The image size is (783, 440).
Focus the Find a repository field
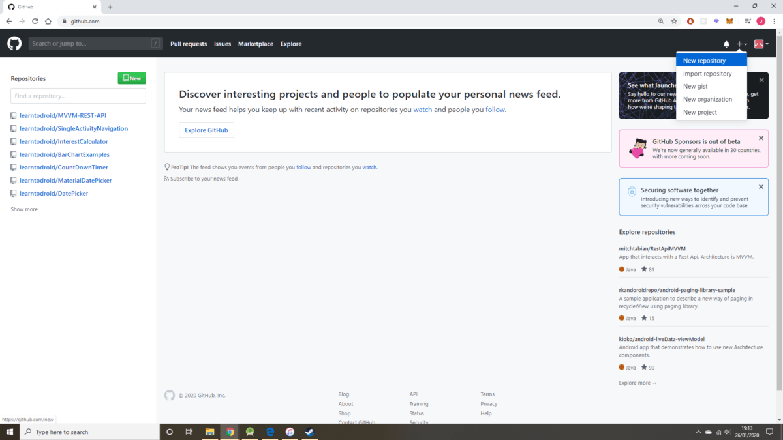click(x=78, y=96)
